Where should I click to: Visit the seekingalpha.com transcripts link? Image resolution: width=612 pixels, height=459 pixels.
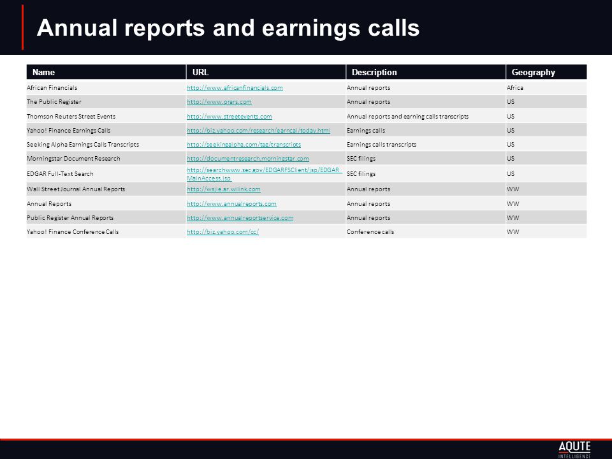click(x=244, y=145)
